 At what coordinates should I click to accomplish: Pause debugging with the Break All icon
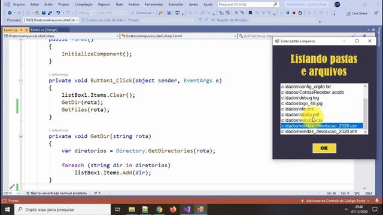[x=288, y=13]
